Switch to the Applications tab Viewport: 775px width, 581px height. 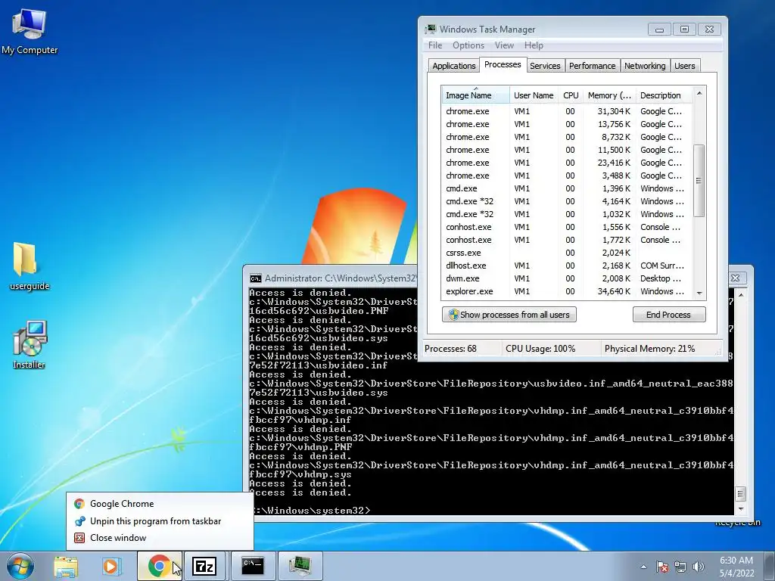point(454,66)
